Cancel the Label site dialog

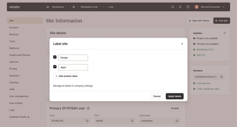(x=157, y=96)
